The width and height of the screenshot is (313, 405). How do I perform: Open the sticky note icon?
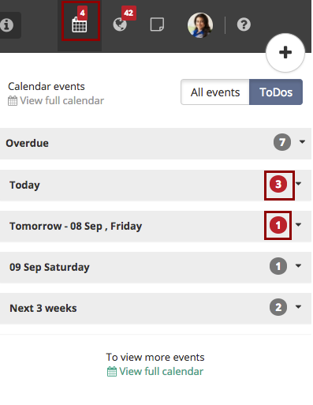(157, 24)
